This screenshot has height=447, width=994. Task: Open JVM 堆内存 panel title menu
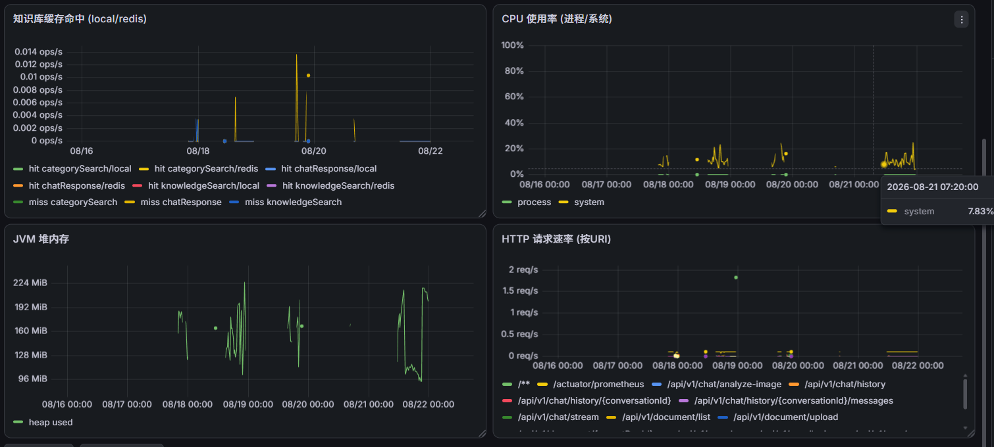(x=41, y=239)
